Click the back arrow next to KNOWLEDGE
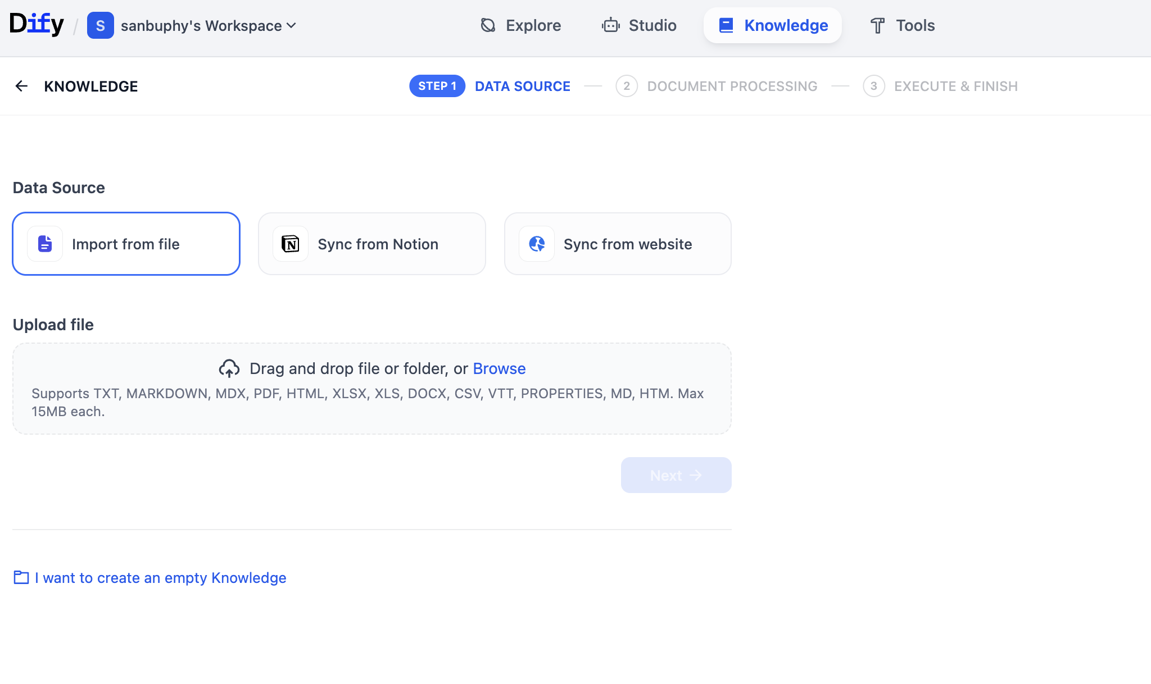Image resolution: width=1151 pixels, height=684 pixels. [x=21, y=86]
